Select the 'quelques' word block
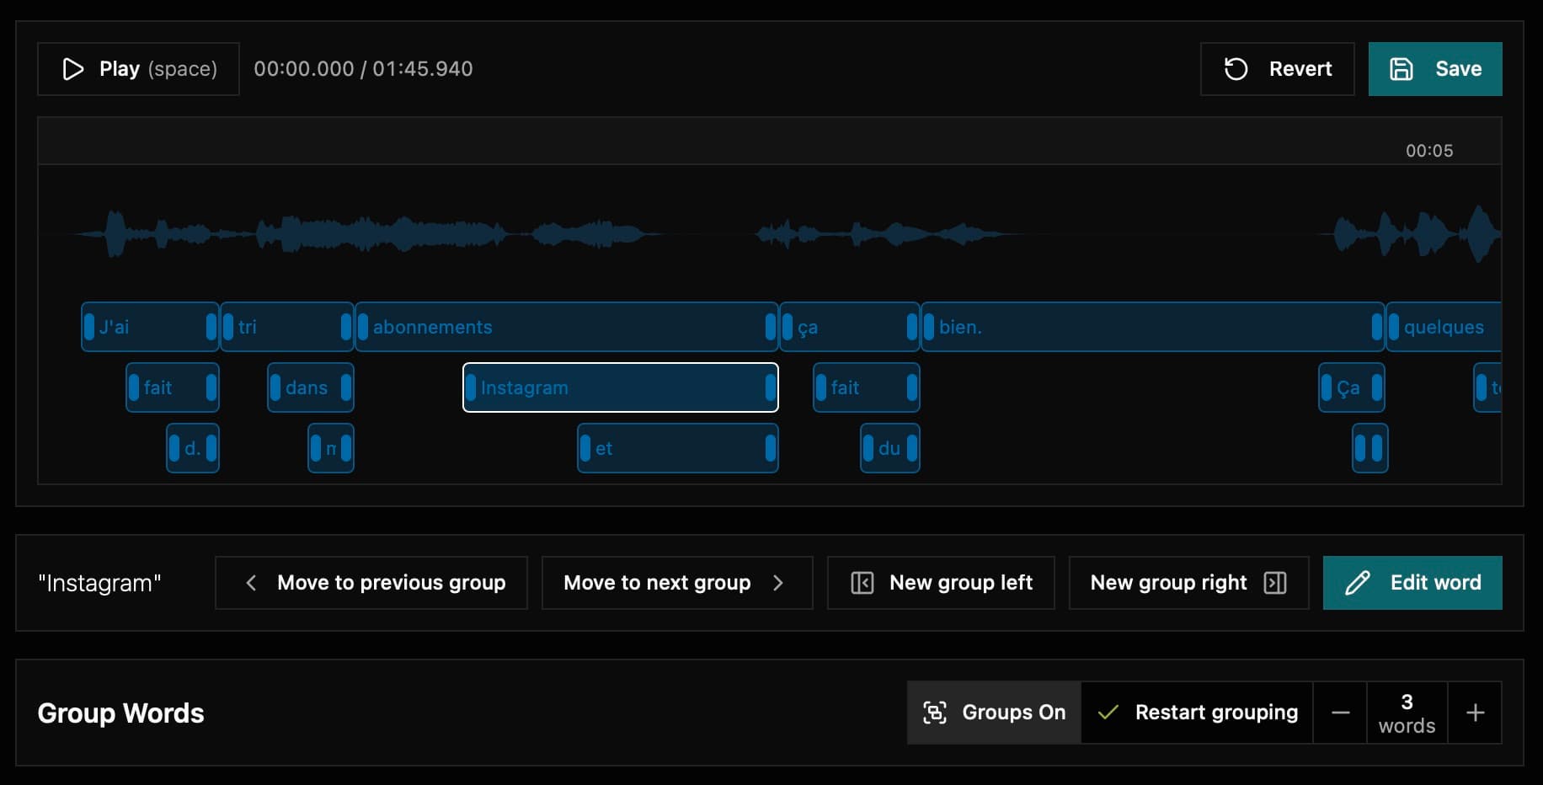1543x785 pixels. [1444, 327]
